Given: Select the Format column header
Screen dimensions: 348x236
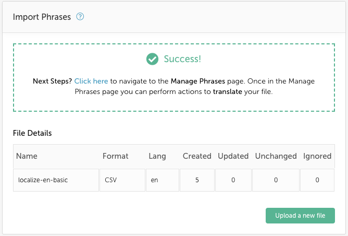Looking at the screenshot, I should pos(116,156).
